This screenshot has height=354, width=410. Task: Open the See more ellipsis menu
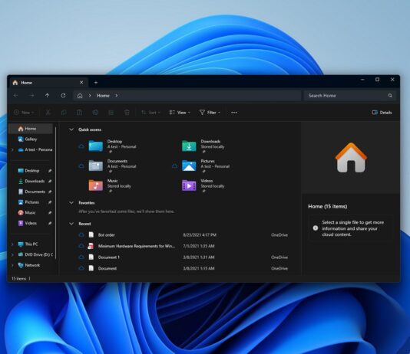pyautogui.click(x=234, y=113)
